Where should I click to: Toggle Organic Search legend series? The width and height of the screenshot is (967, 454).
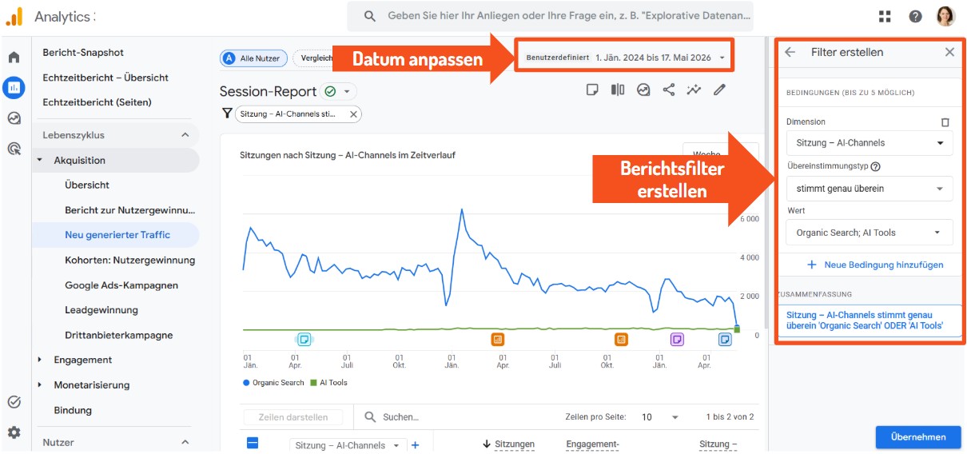pyautogui.click(x=273, y=383)
